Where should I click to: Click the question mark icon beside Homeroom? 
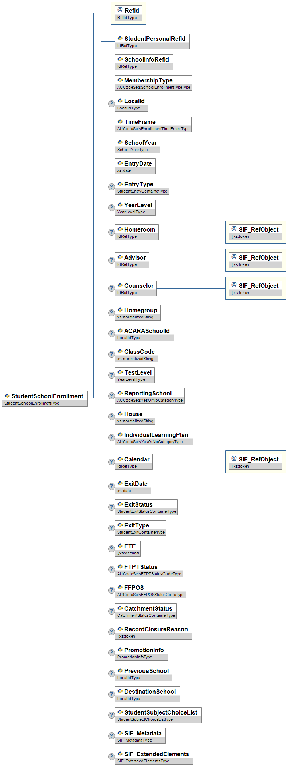(x=111, y=232)
